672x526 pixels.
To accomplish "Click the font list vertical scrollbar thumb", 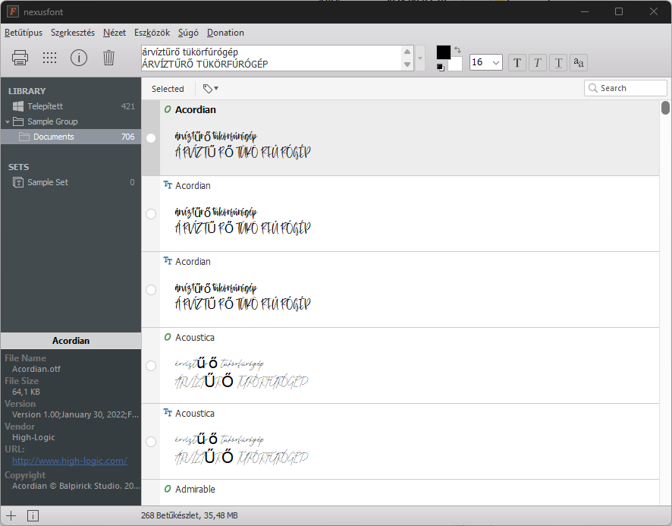I will click(x=665, y=108).
